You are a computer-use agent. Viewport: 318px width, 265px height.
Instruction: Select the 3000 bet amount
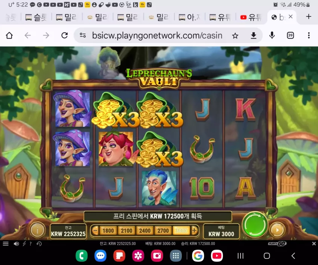pos(181,231)
